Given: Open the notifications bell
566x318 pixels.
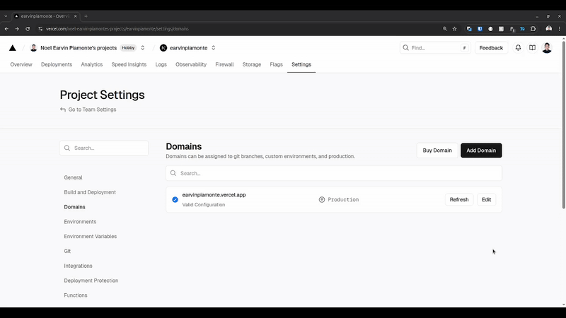Looking at the screenshot, I should click(x=518, y=48).
